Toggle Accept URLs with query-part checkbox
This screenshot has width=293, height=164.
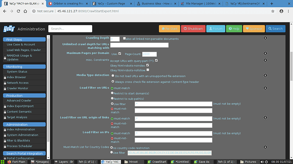pyautogui.click(x=156, y=61)
